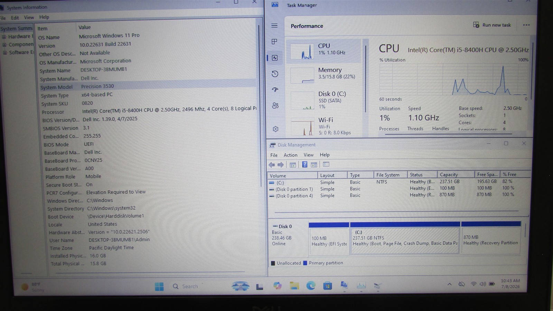Open Task Manager settings gear icon

[x=275, y=129]
